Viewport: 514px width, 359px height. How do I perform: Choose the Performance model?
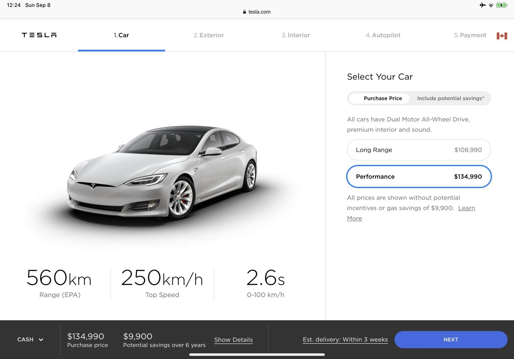click(419, 176)
